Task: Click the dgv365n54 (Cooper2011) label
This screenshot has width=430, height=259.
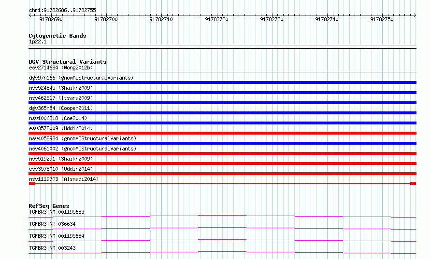Action: (61, 108)
